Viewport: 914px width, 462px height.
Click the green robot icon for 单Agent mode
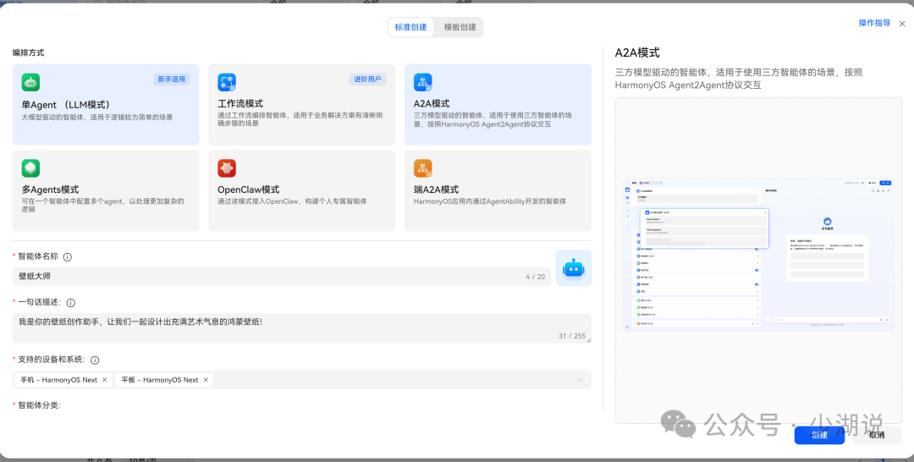[31, 82]
